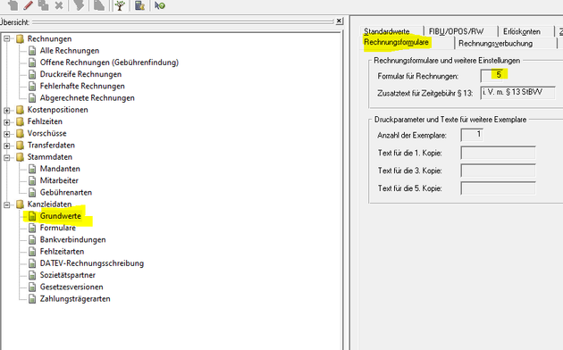563x350 pixels.
Task: Switch to the Rechnungsverbuchung tab
Action: 495,44
